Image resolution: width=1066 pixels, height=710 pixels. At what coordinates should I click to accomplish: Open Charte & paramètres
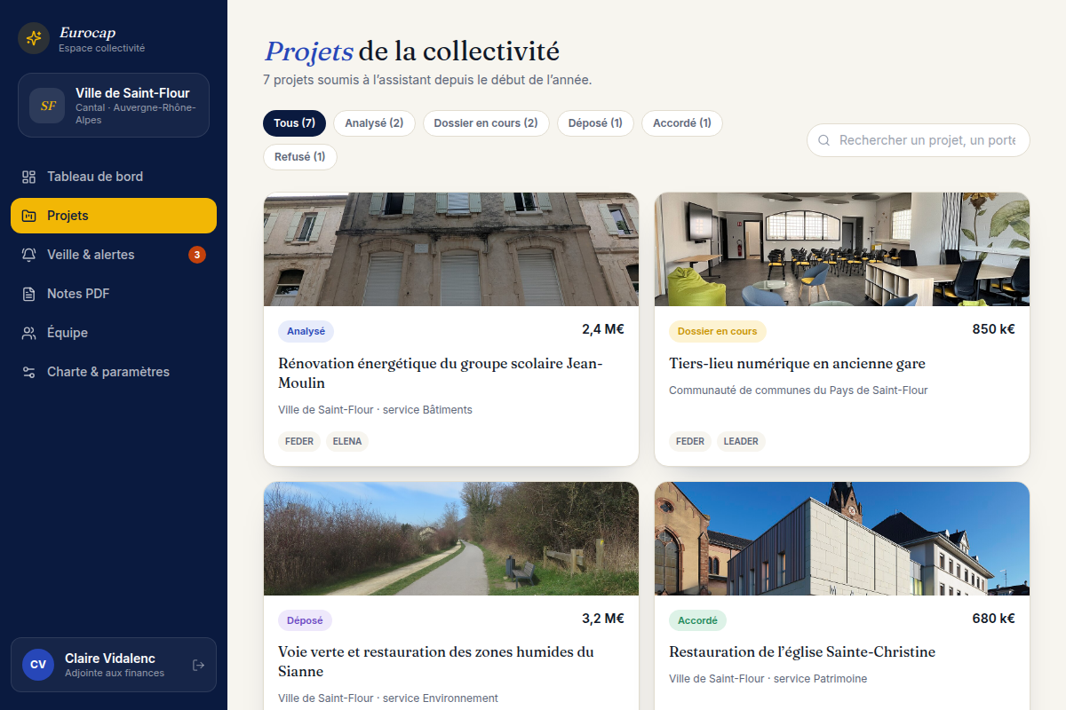coord(114,372)
